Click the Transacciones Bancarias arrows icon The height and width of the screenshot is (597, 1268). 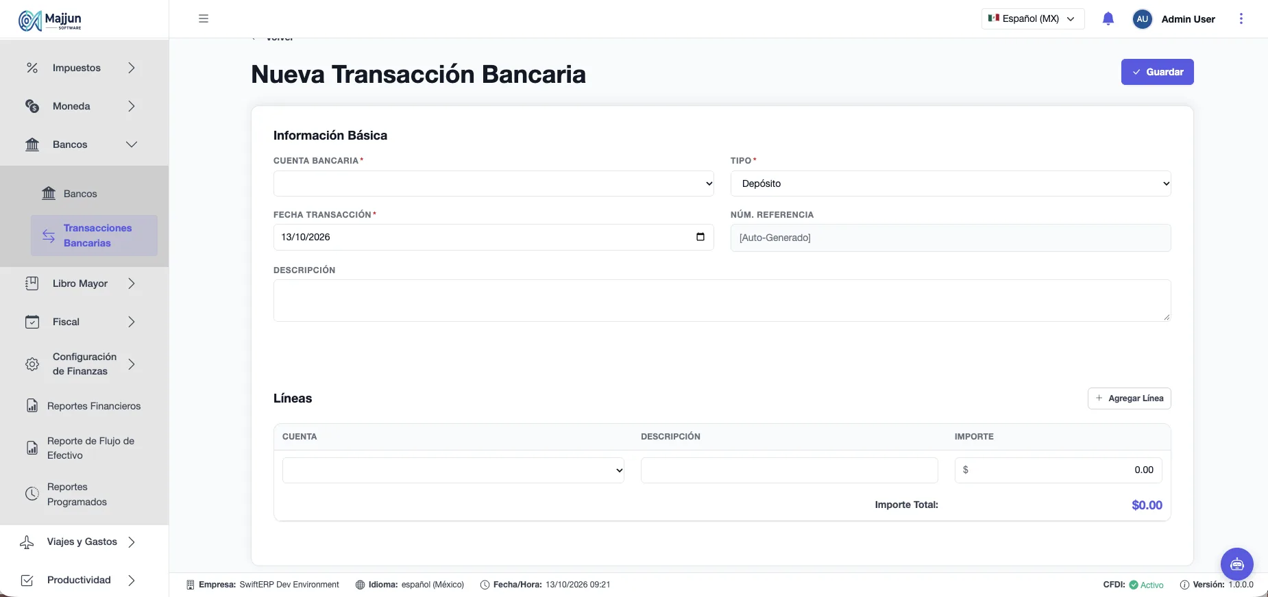tap(49, 236)
